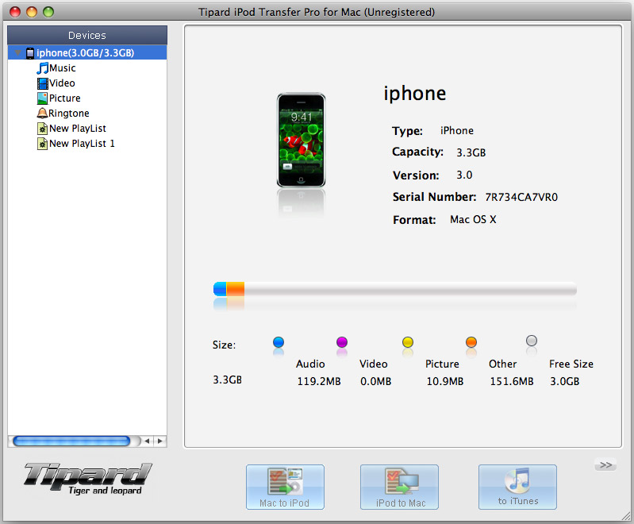634x524 pixels.
Task: Click the storage capacity usage bar
Action: click(x=394, y=289)
